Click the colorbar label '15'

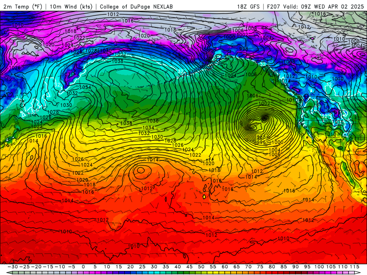(119, 267)
